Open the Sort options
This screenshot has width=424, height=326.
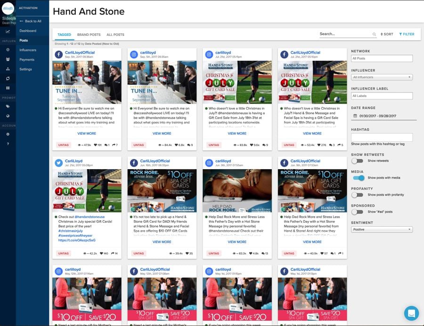click(387, 34)
